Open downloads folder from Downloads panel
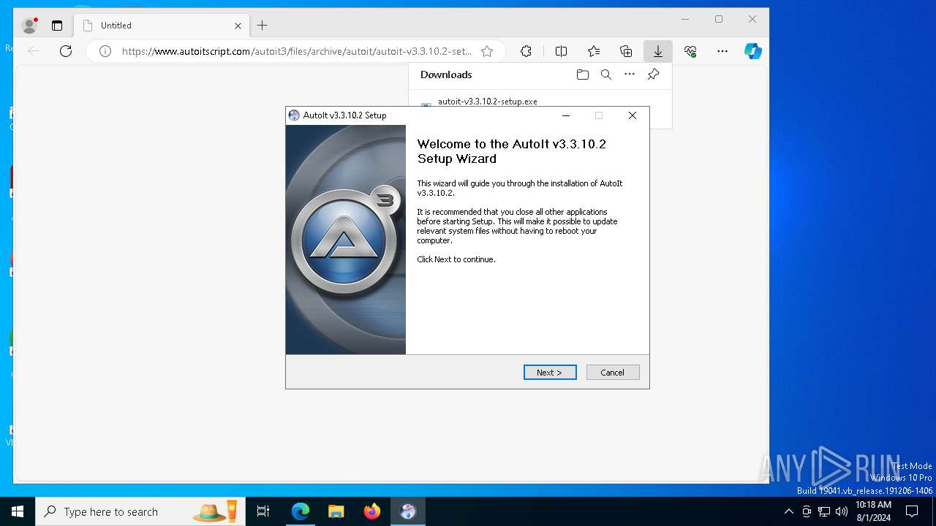 point(583,75)
